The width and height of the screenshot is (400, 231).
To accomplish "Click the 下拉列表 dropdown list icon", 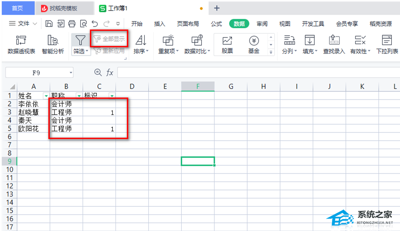I will (x=387, y=40).
